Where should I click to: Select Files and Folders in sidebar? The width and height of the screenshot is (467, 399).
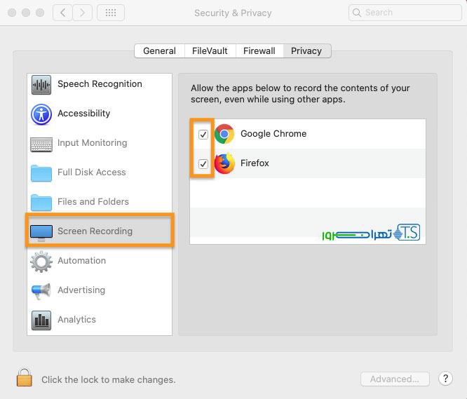point(93,202)
